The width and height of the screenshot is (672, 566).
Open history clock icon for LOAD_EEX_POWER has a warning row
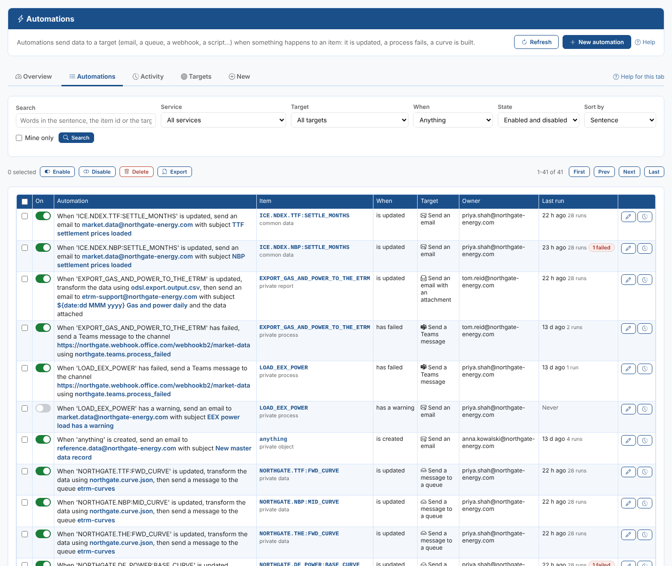click(x=645, y=409)
